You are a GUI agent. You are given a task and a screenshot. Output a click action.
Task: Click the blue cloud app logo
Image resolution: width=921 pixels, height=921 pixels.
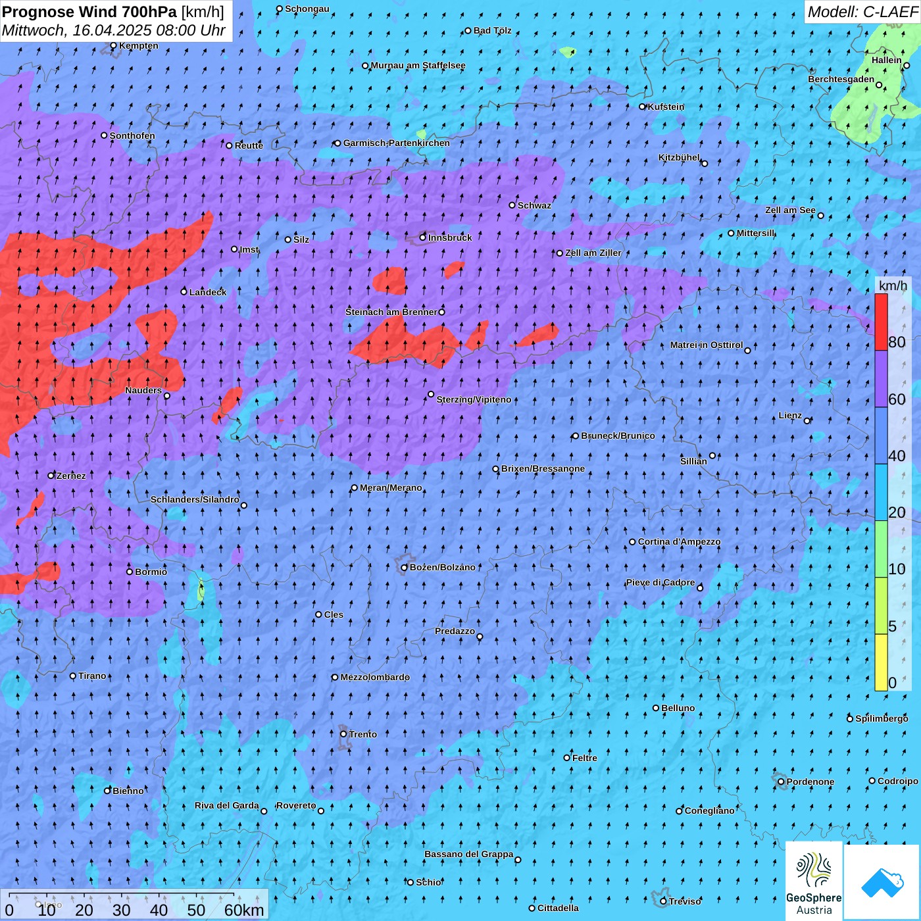tap(882, 883)
